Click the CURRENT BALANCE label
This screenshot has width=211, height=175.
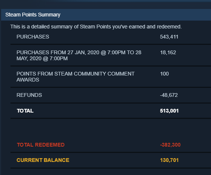43,160
